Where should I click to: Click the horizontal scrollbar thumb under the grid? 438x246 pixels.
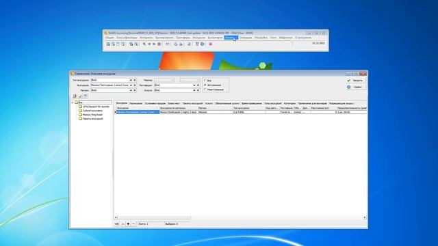pos(154,217)
